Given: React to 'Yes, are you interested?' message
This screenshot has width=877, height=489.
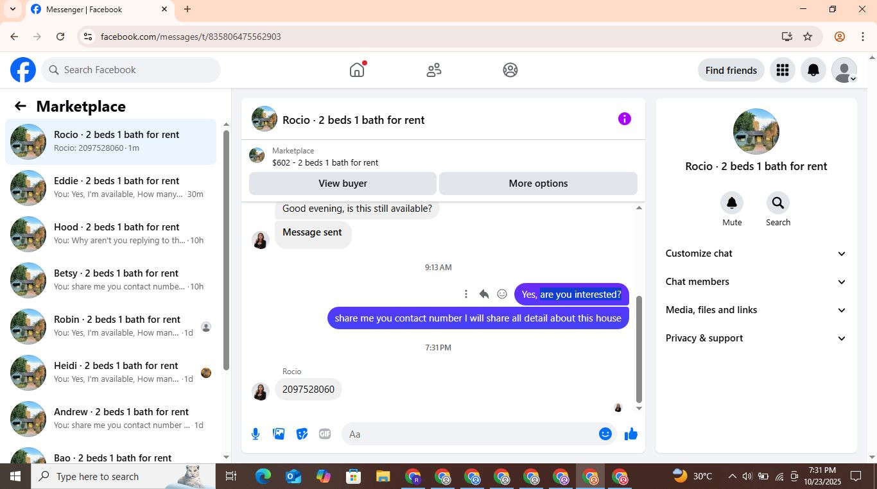Looking at the screenshot, I should pos(502,294).
